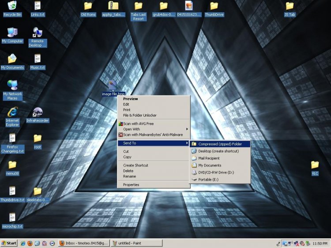The height and width of the screenshot is (248, 331).
Task: Select the Remote Desktop shortcut icon
Action: point(38,37)
